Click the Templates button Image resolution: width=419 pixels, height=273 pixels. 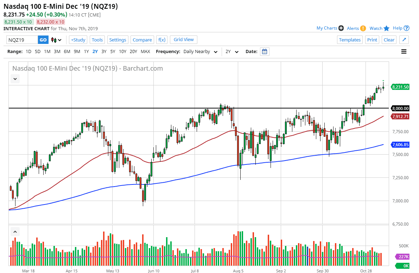pos(350,40)
